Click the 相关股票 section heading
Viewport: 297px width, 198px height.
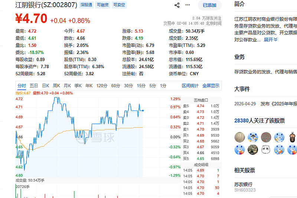(x=245, y=170)
